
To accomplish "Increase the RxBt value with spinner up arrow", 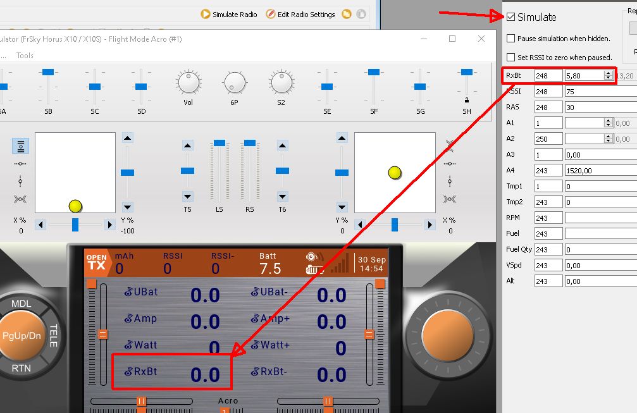I will [608, 73].
